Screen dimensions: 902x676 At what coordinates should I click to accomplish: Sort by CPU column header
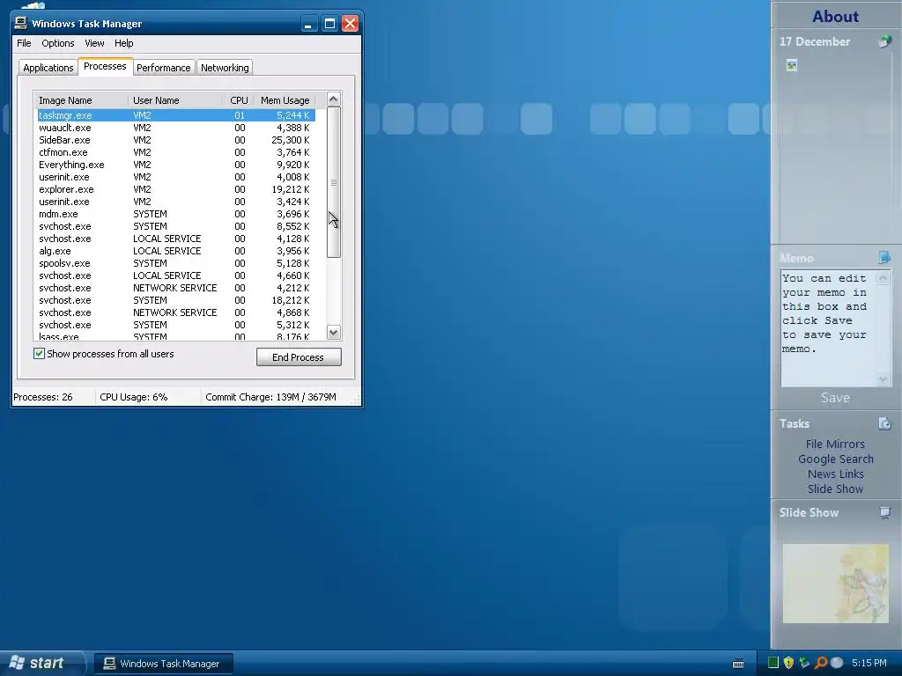(x=239, y=100)
